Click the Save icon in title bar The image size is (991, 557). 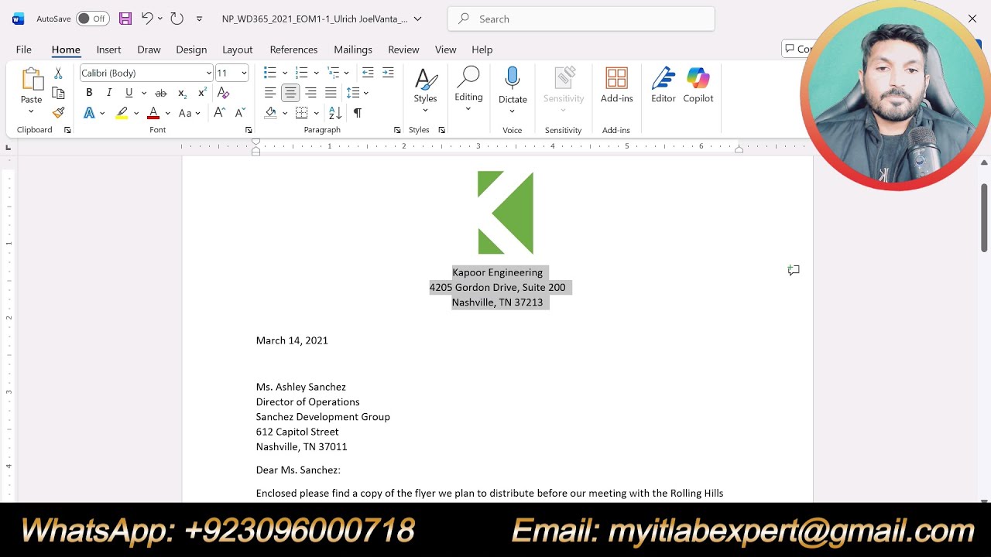(x=125, y=19)
